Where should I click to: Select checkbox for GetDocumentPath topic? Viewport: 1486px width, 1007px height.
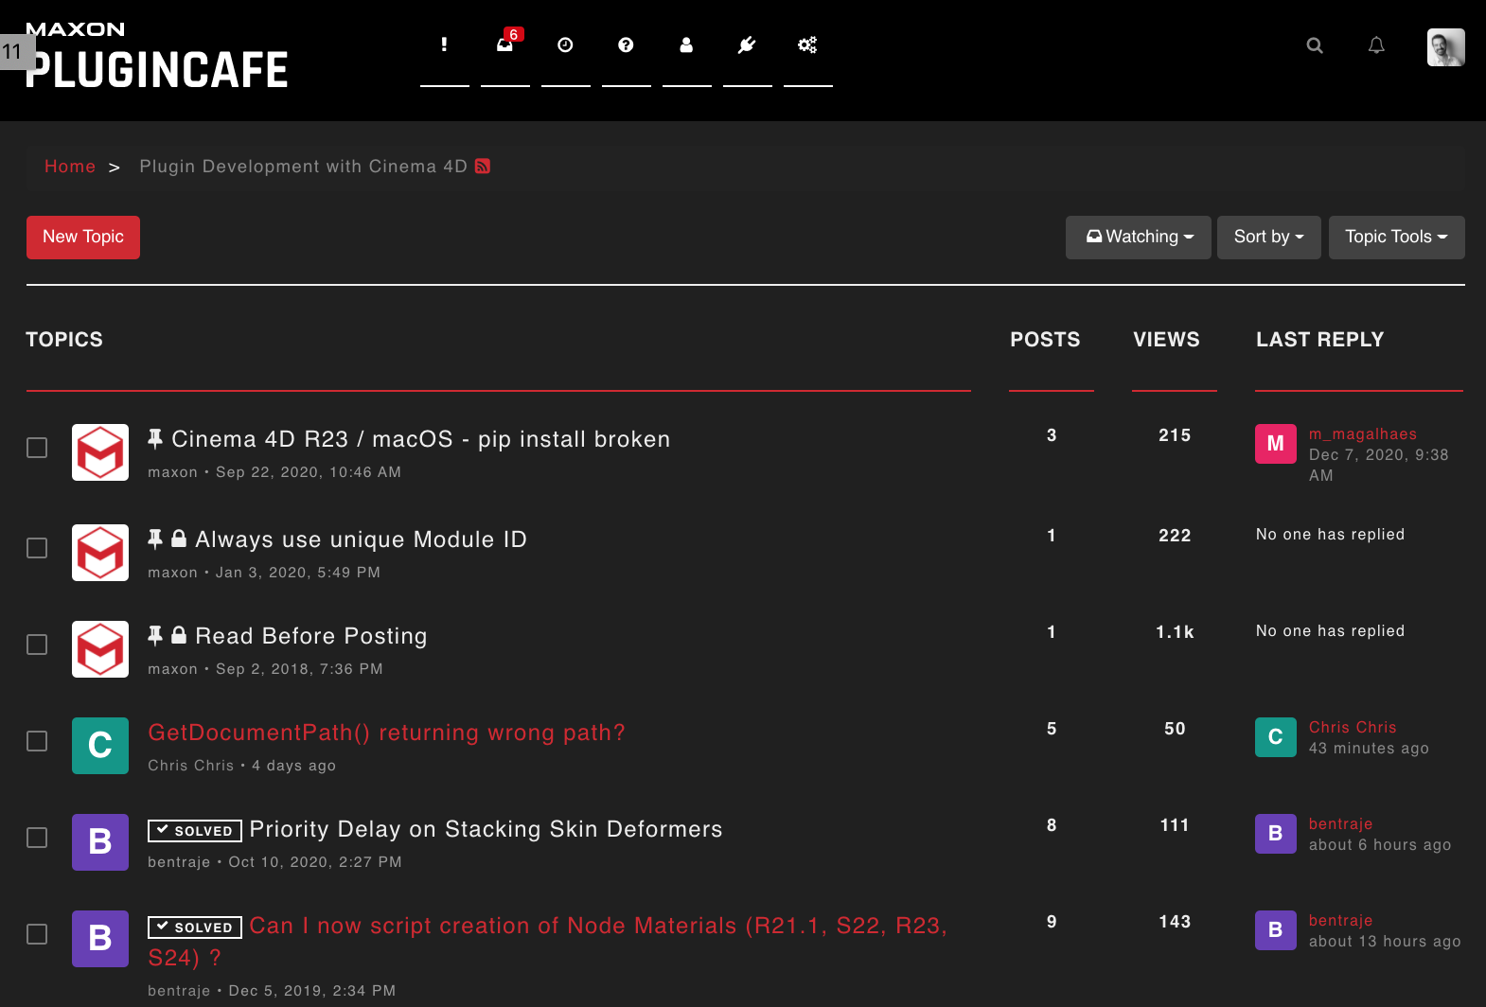[37, 741]
